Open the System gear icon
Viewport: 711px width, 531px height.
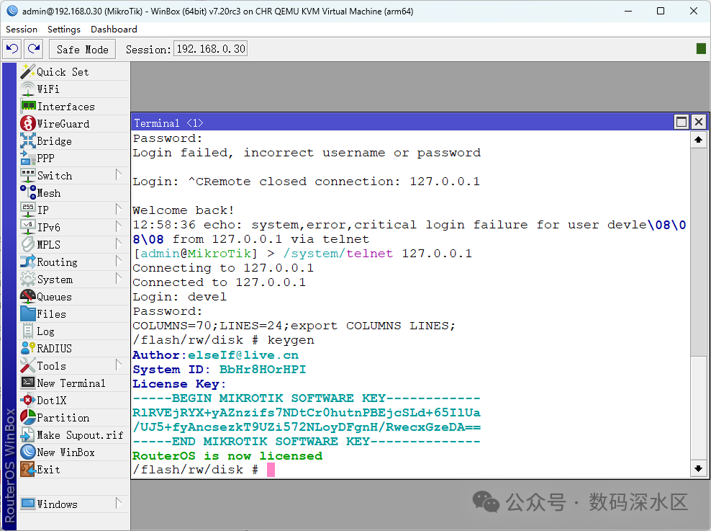pos(27,279)
